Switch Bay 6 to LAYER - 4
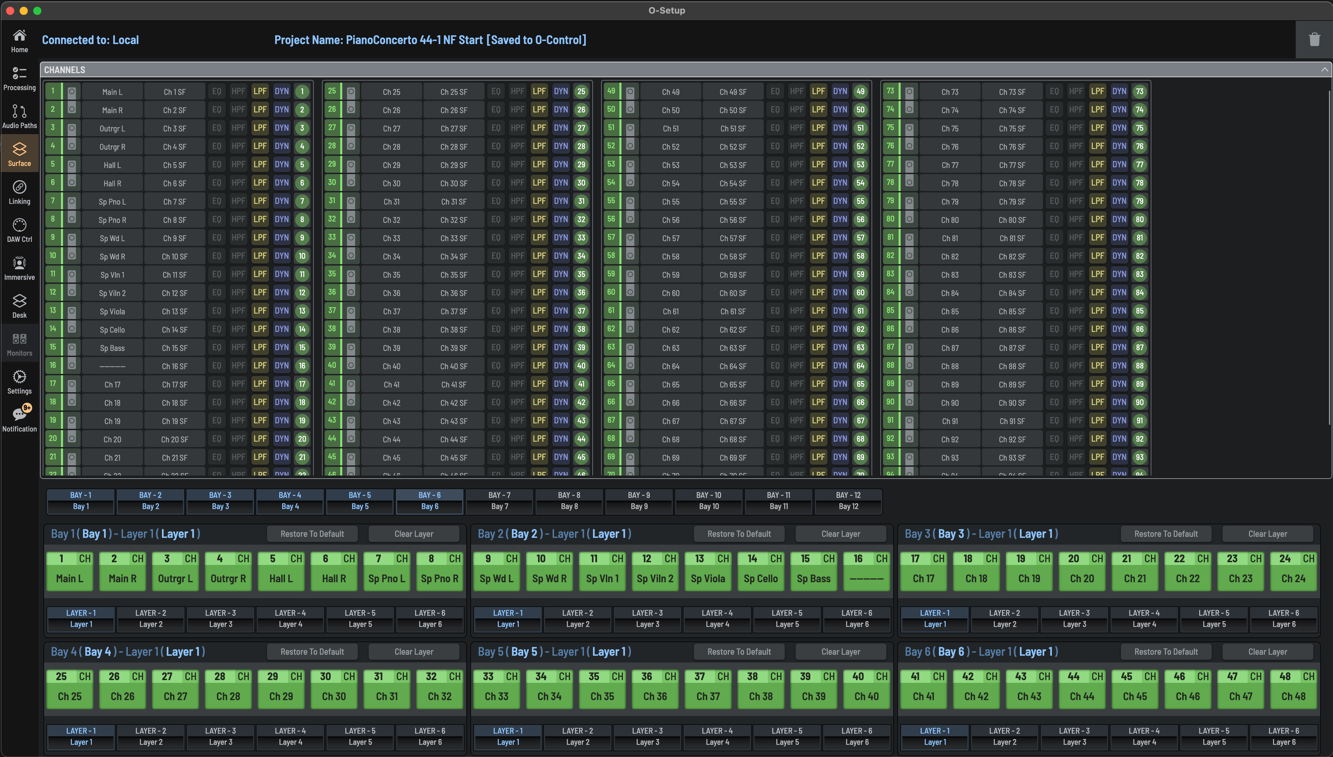 pos(1144,737)
